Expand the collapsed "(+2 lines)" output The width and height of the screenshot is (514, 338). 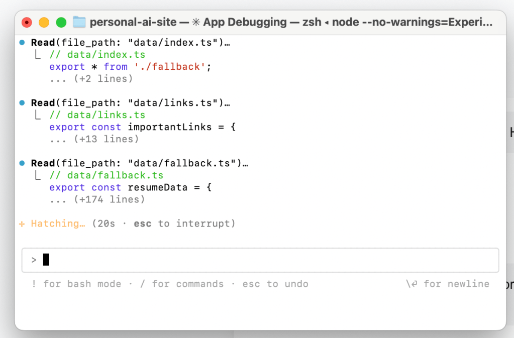coord(90,79)
